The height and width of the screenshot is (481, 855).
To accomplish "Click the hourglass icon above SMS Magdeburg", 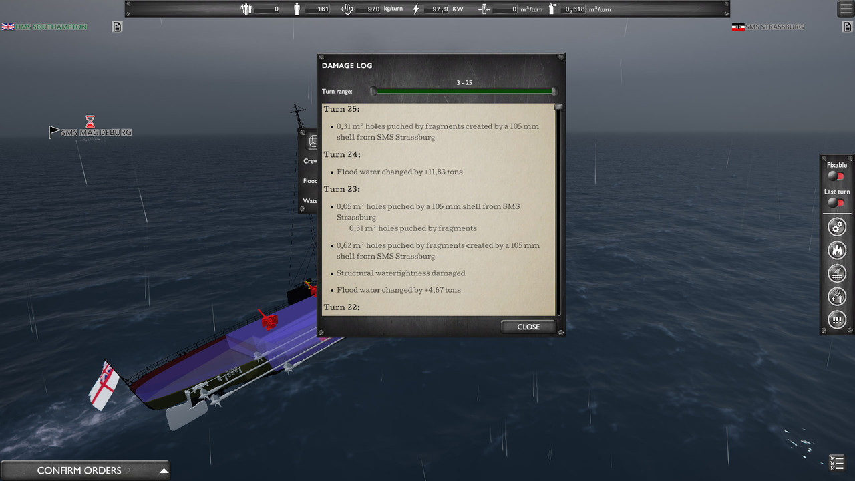I will pos(90,121).
